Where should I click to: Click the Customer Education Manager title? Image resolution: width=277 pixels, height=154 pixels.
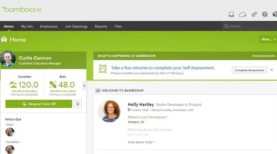(x=40, y=63)
